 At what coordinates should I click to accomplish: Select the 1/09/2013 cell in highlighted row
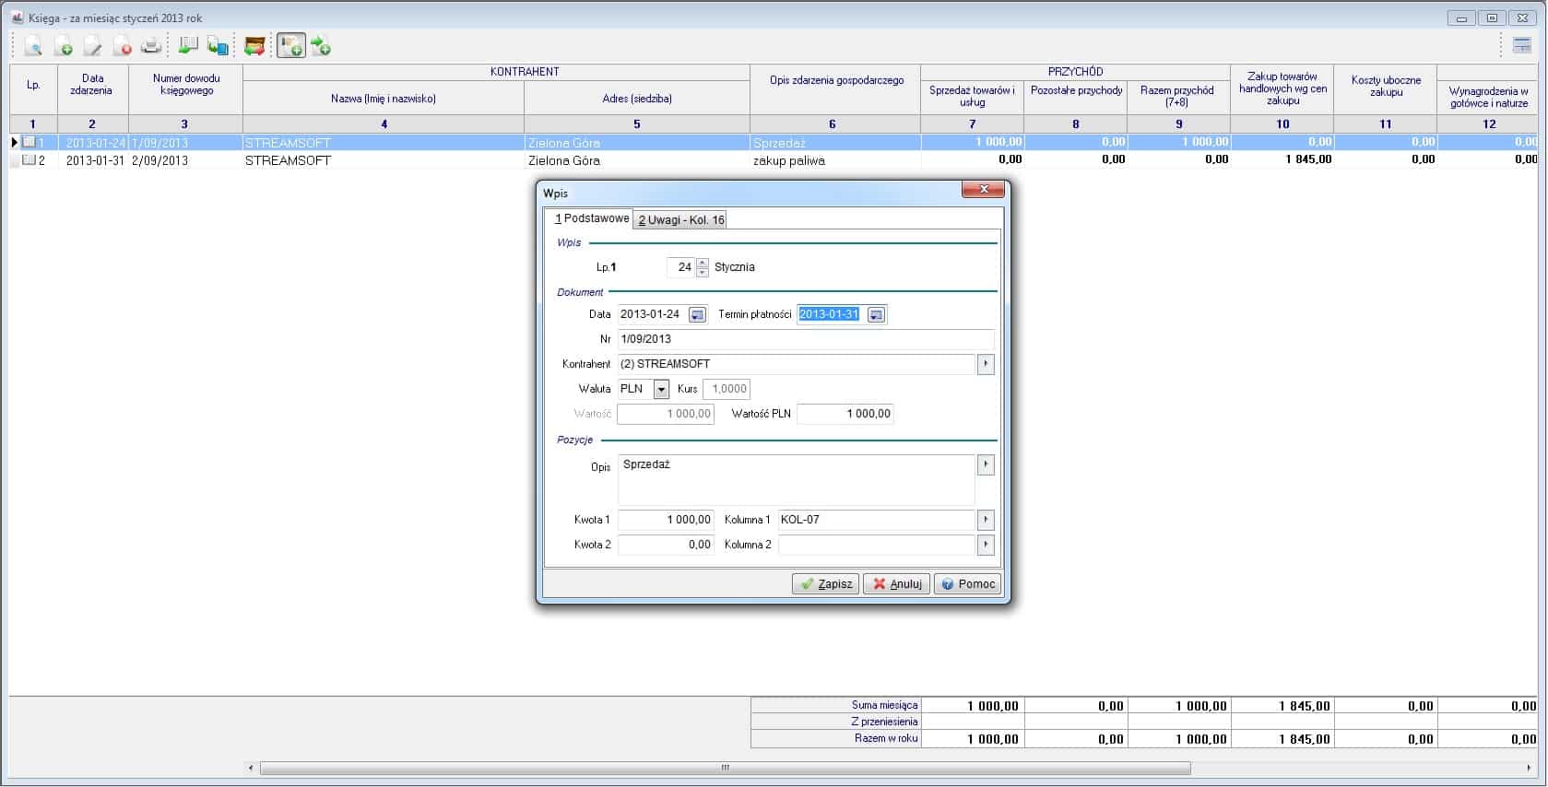[x=185, y=143]
